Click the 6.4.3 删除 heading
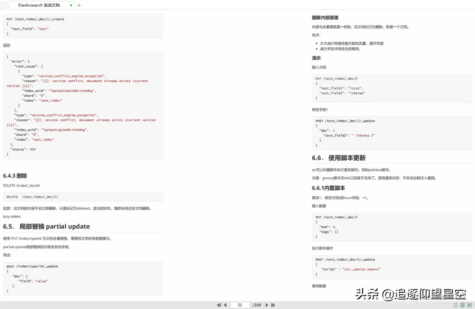 pos(15,176)
